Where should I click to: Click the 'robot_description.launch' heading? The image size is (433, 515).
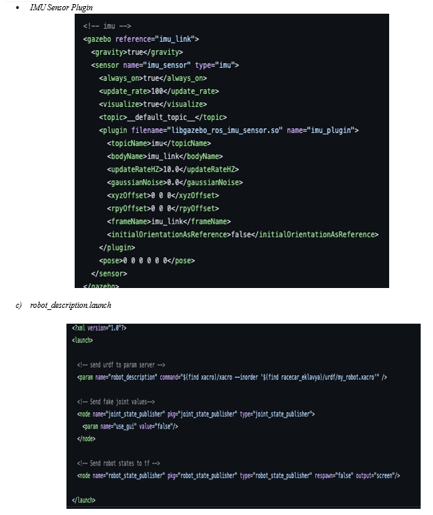tap(71, 305)
